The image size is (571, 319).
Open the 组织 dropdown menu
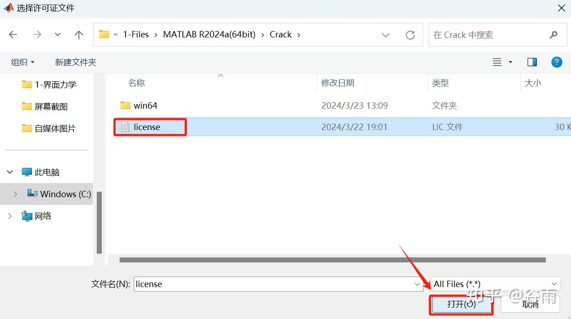click(x=22, y=62)
